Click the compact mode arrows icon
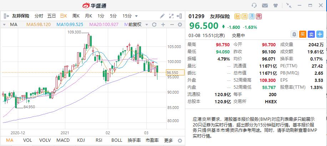Screen dimensions: 327x146 289,5
